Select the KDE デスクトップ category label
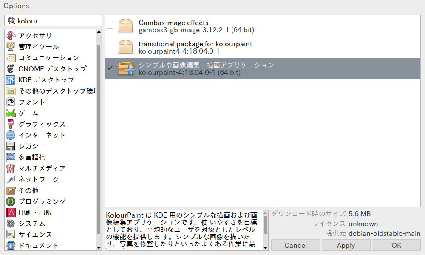Viewport: 425px width, 255px height. tap(46, 80)
